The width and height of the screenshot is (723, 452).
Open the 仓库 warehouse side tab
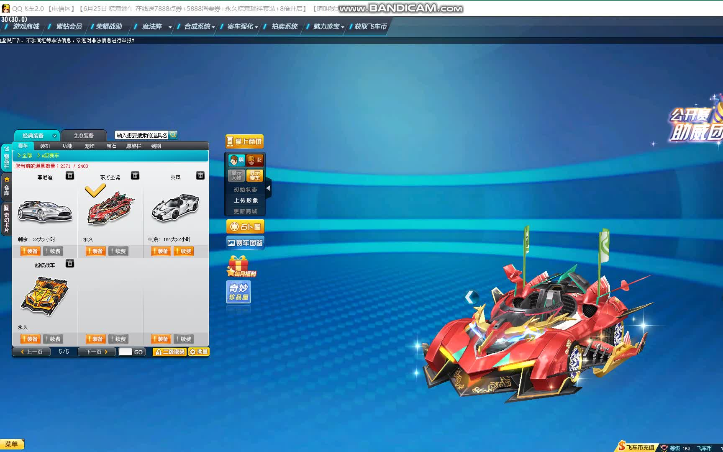[x=6, y=186]
